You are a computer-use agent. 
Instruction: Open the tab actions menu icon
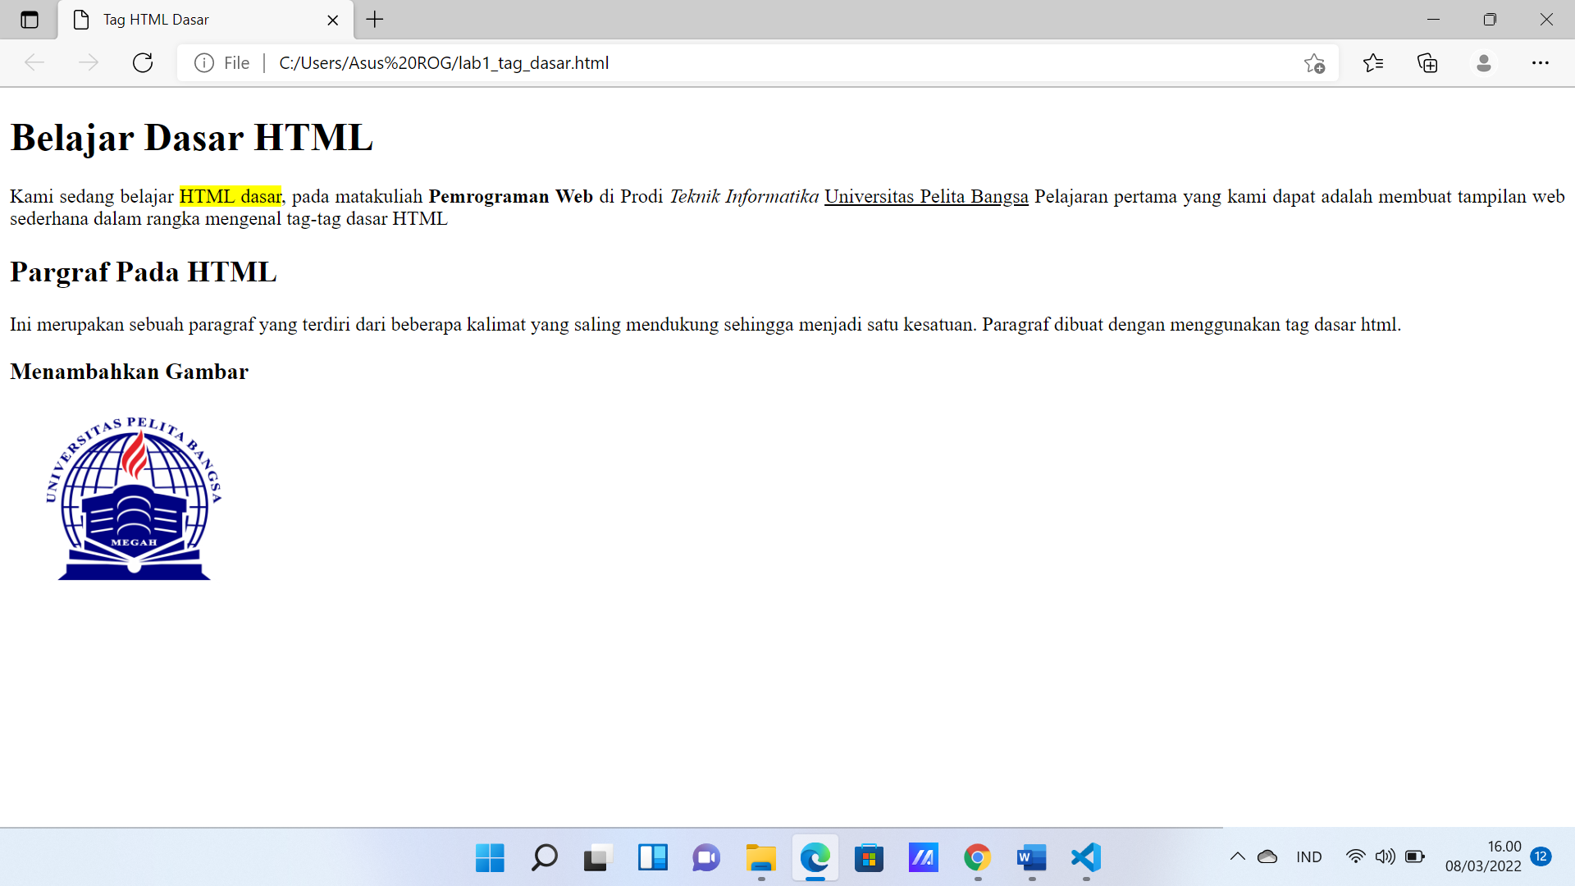30,20
